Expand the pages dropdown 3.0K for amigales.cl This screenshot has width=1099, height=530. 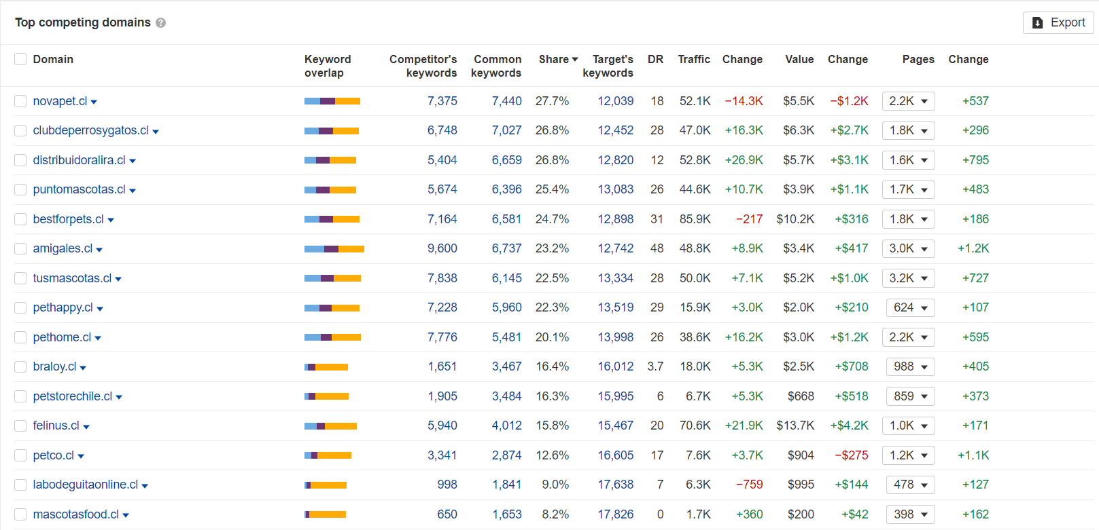point(908,248)
